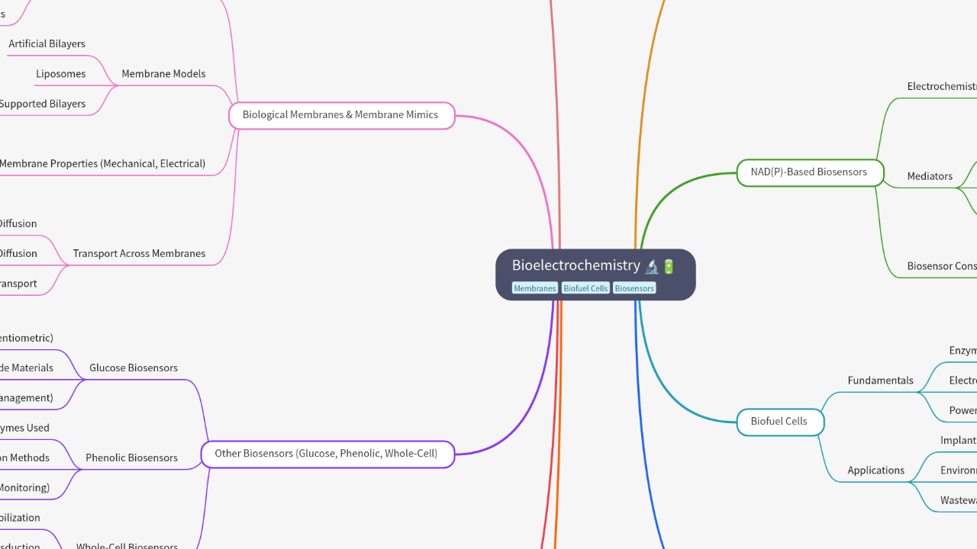Click the Applications label
977x549 pixels.
(875, 470)
